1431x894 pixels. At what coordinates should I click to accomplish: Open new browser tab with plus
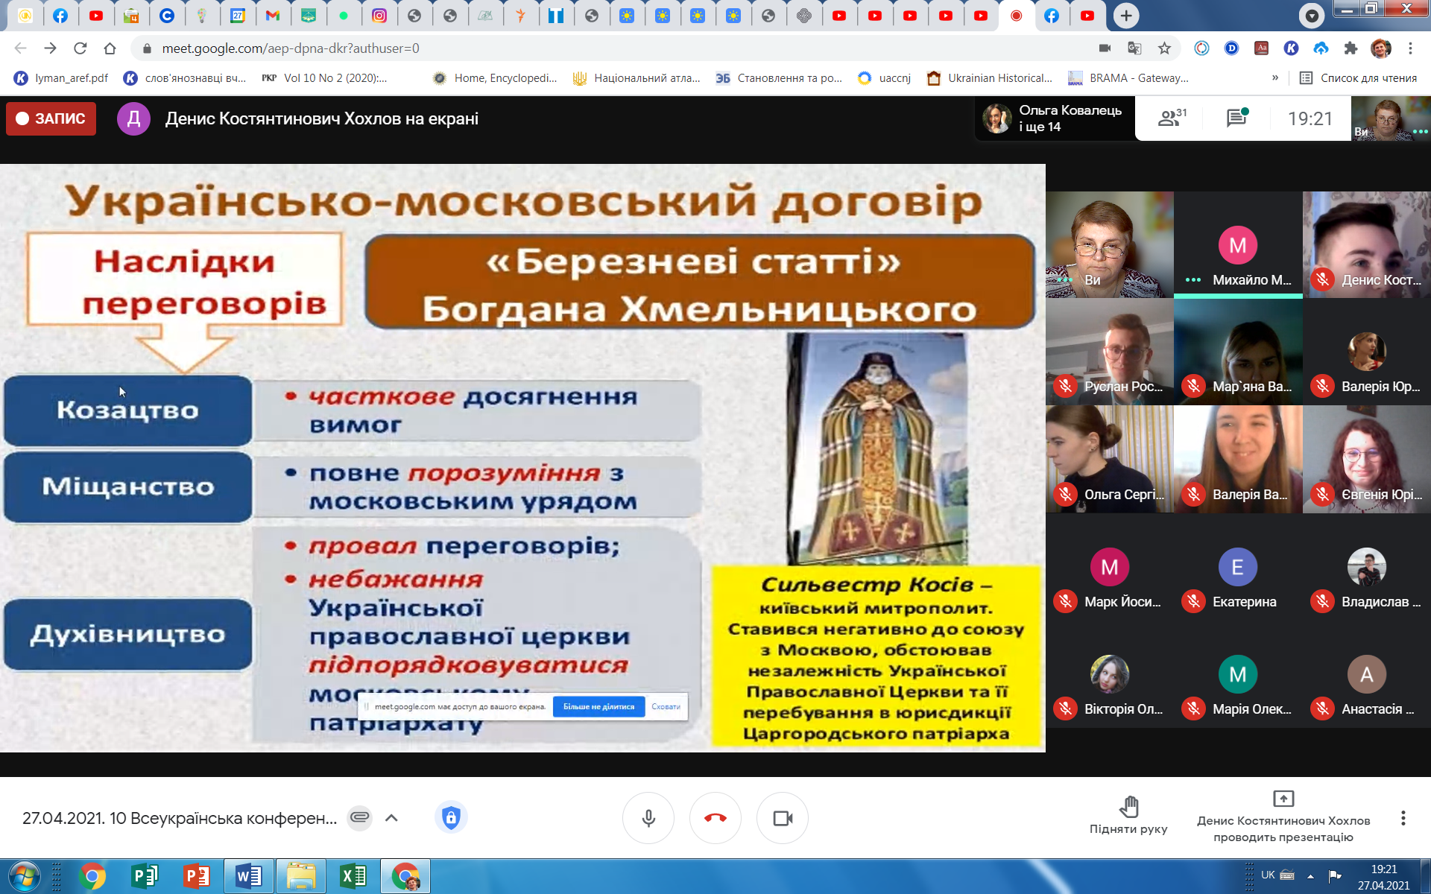[1126, 16]
